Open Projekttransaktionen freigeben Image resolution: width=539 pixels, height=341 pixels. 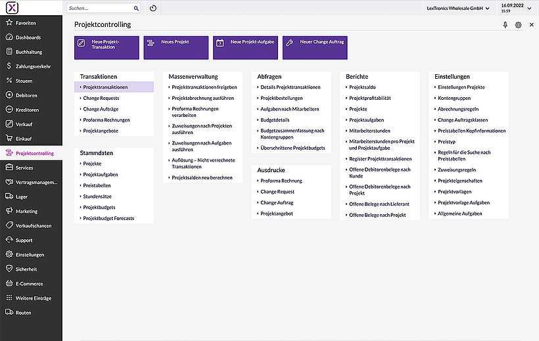(204, 87)
